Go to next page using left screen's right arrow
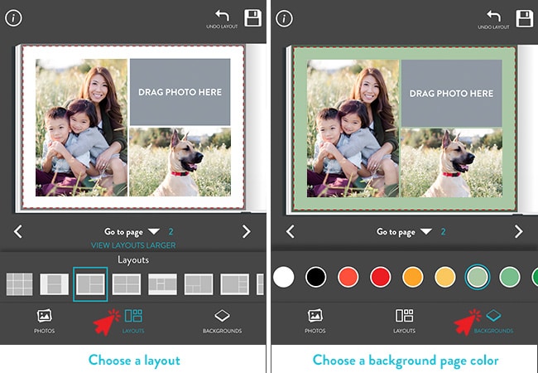Screen dimensions: 538x373 click(x=247, y=232)
